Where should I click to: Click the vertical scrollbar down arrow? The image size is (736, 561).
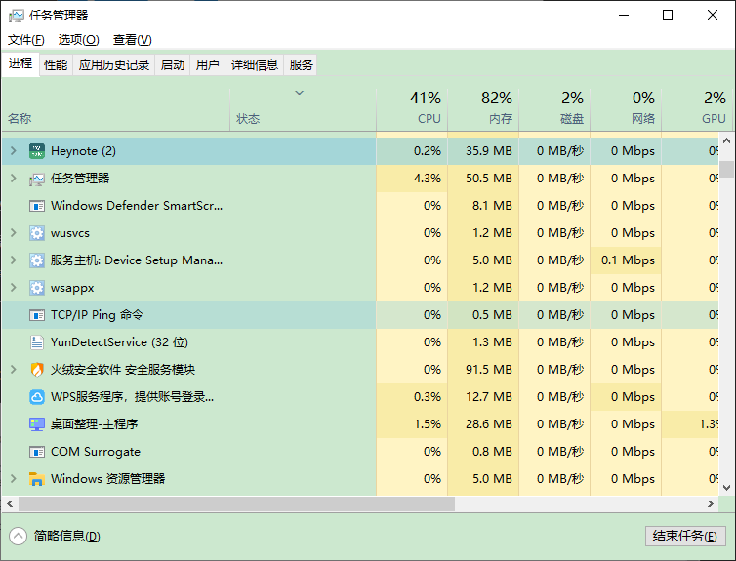(726, 488)
